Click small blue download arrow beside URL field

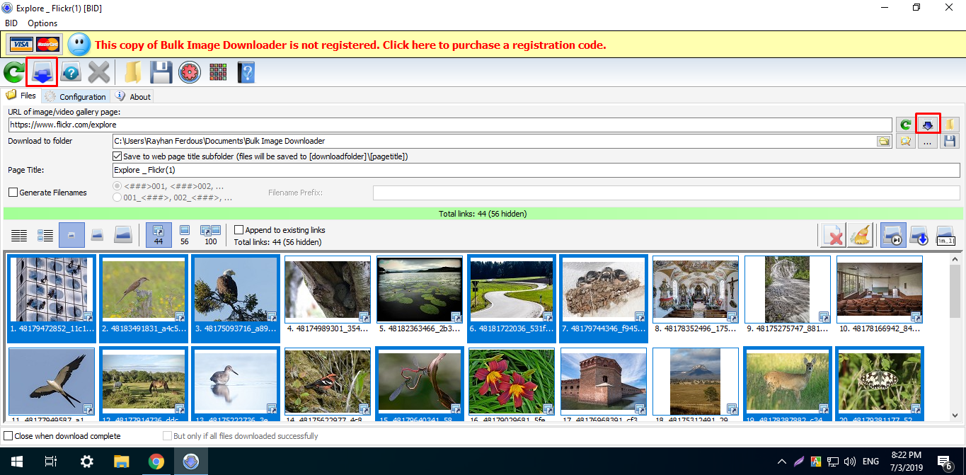pos(928,125)
